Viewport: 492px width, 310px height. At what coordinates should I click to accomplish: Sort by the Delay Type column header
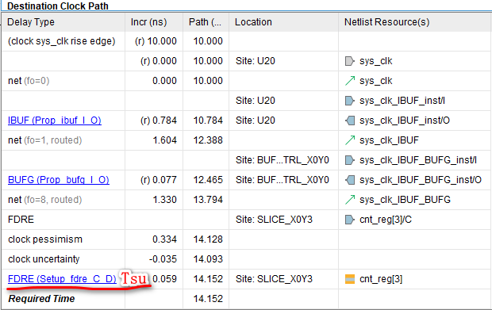tap(63, 22)
